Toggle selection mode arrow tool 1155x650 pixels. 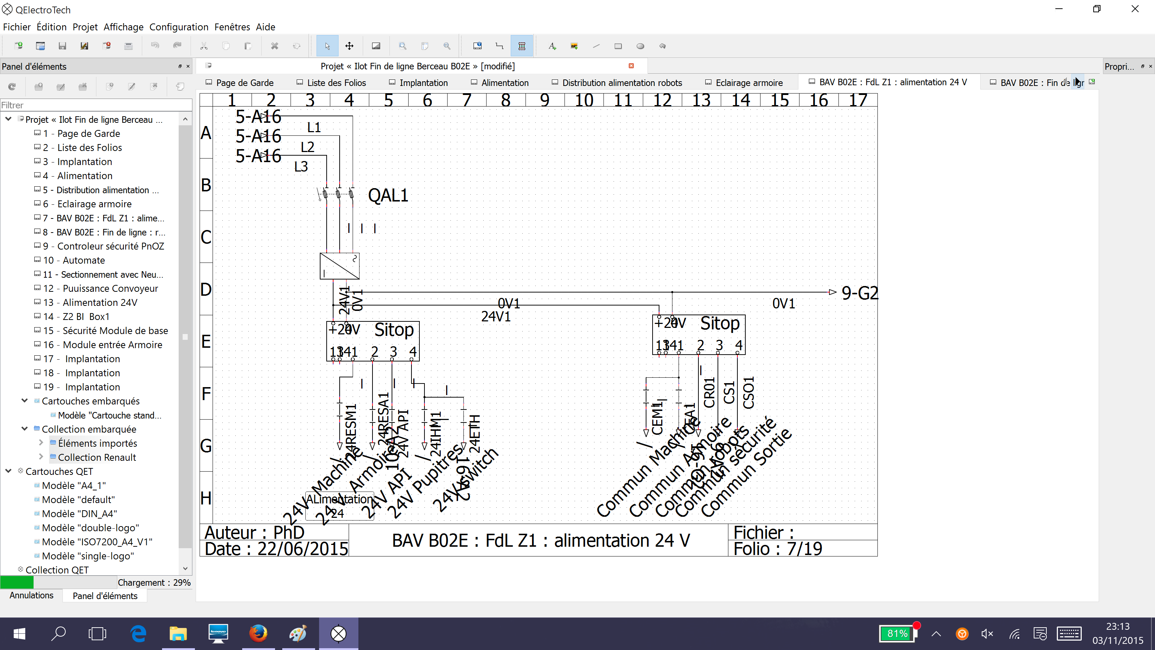(x=327, y=46)
